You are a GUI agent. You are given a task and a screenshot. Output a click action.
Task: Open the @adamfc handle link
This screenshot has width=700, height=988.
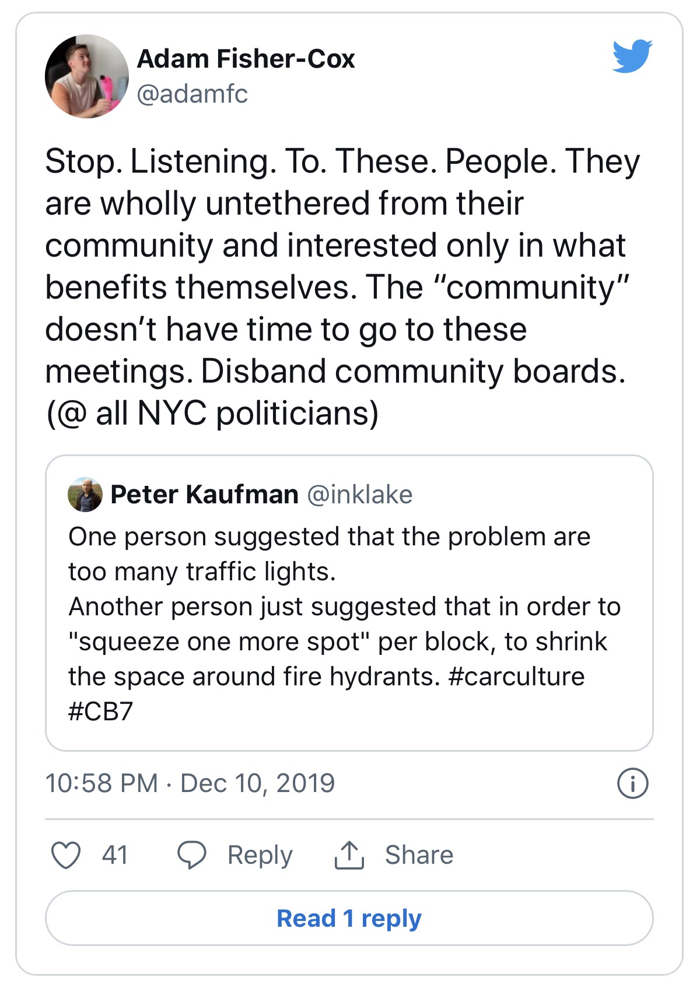click(x=192, y=94)
